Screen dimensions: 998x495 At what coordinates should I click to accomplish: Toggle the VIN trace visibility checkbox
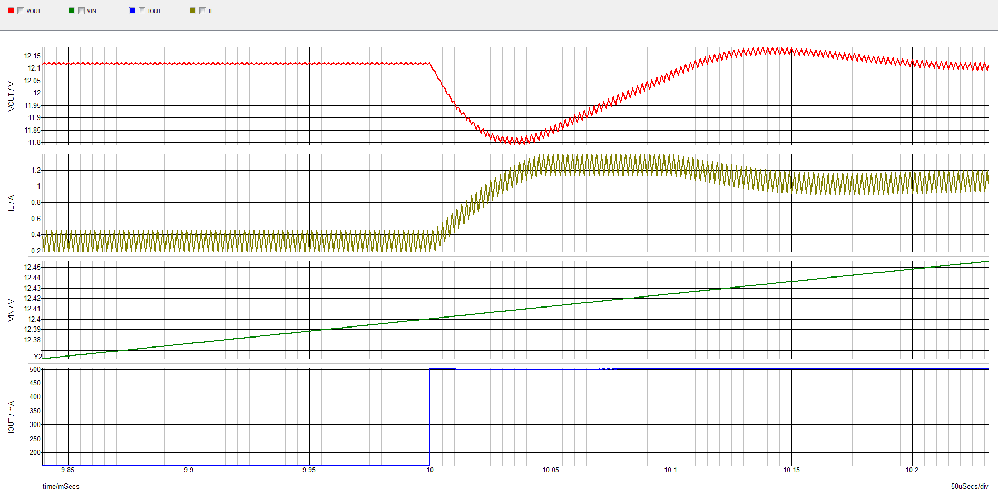[82, 10]
